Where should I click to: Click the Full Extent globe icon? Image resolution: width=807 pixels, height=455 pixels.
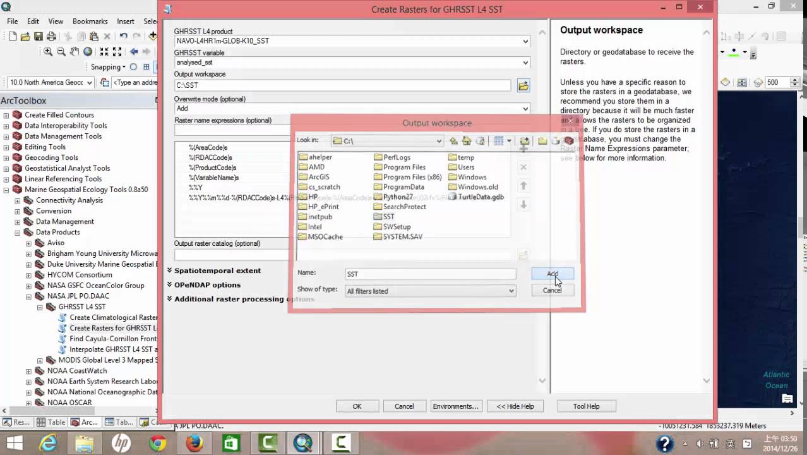[88, 52]
